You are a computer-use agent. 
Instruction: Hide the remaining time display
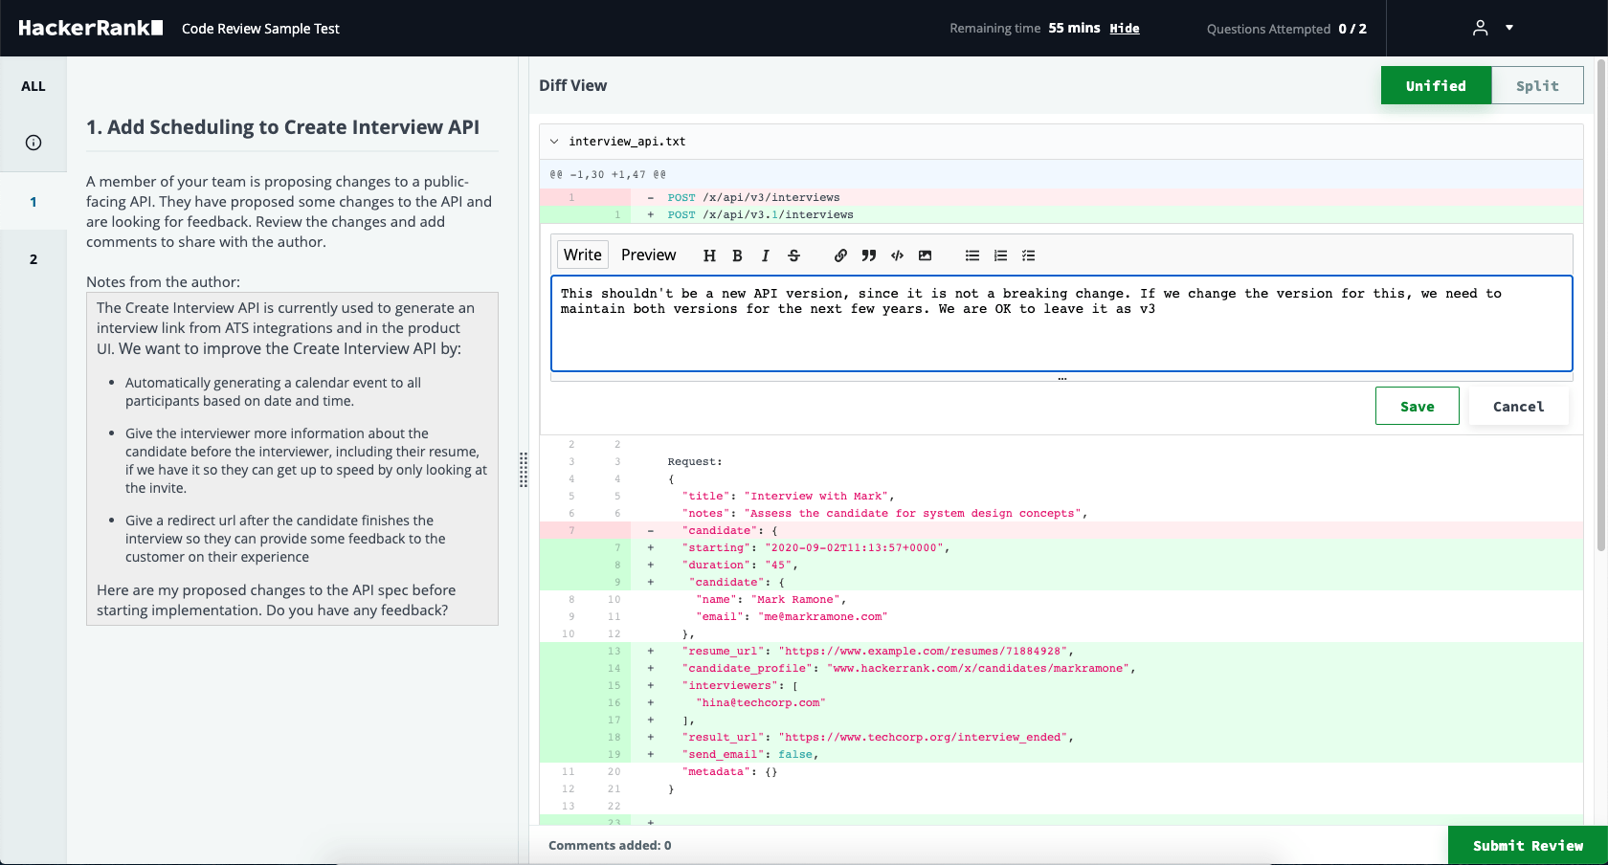pos(1123,28)
